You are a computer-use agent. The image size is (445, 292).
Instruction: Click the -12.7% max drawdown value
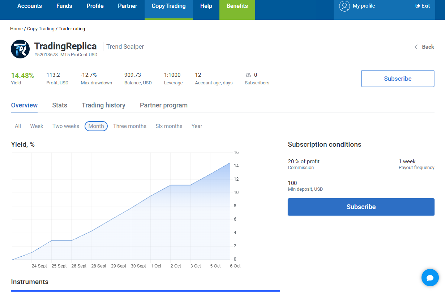pyautogui.click(x=89, y=75)
